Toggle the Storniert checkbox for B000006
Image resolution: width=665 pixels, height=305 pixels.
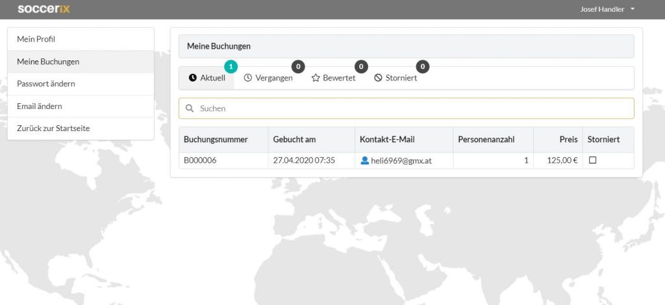(x=593, y=160)
